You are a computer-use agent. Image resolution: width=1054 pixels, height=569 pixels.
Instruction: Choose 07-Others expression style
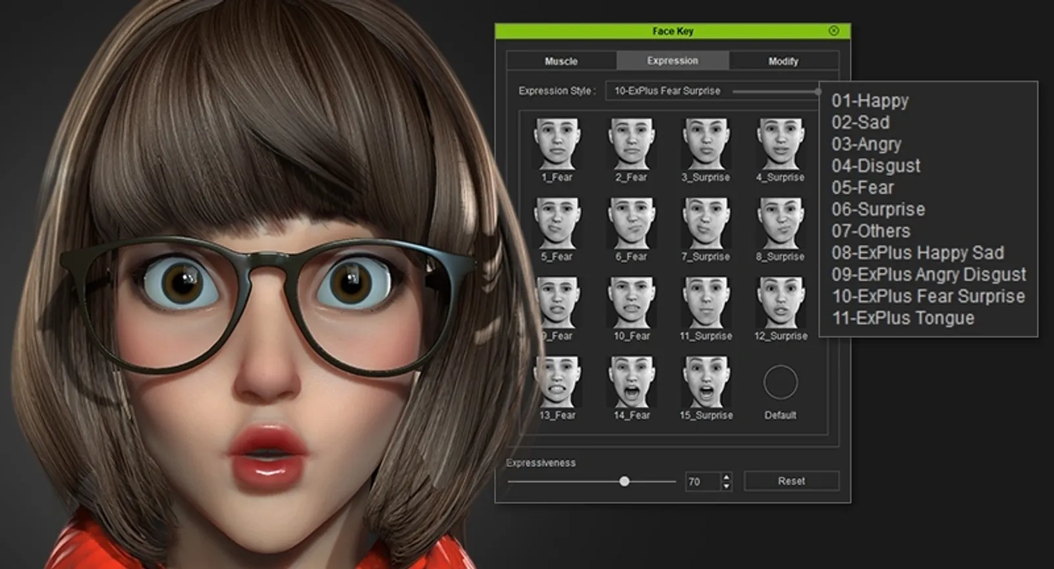click(x=871, y=231)
